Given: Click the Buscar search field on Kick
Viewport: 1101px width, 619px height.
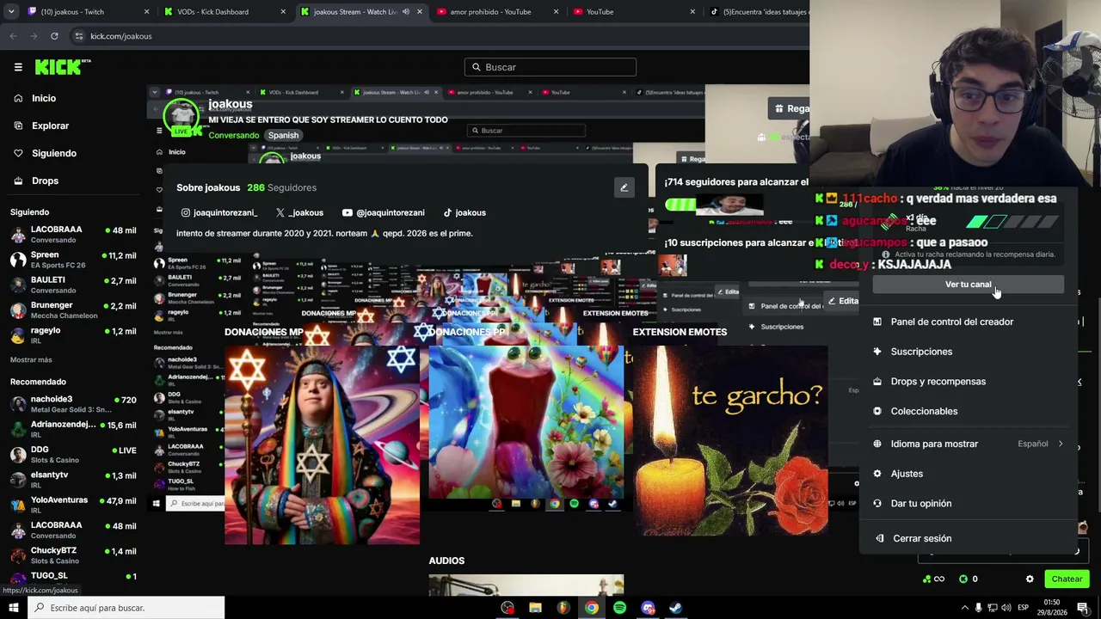Looking at the screenshot, I should 550,67.
